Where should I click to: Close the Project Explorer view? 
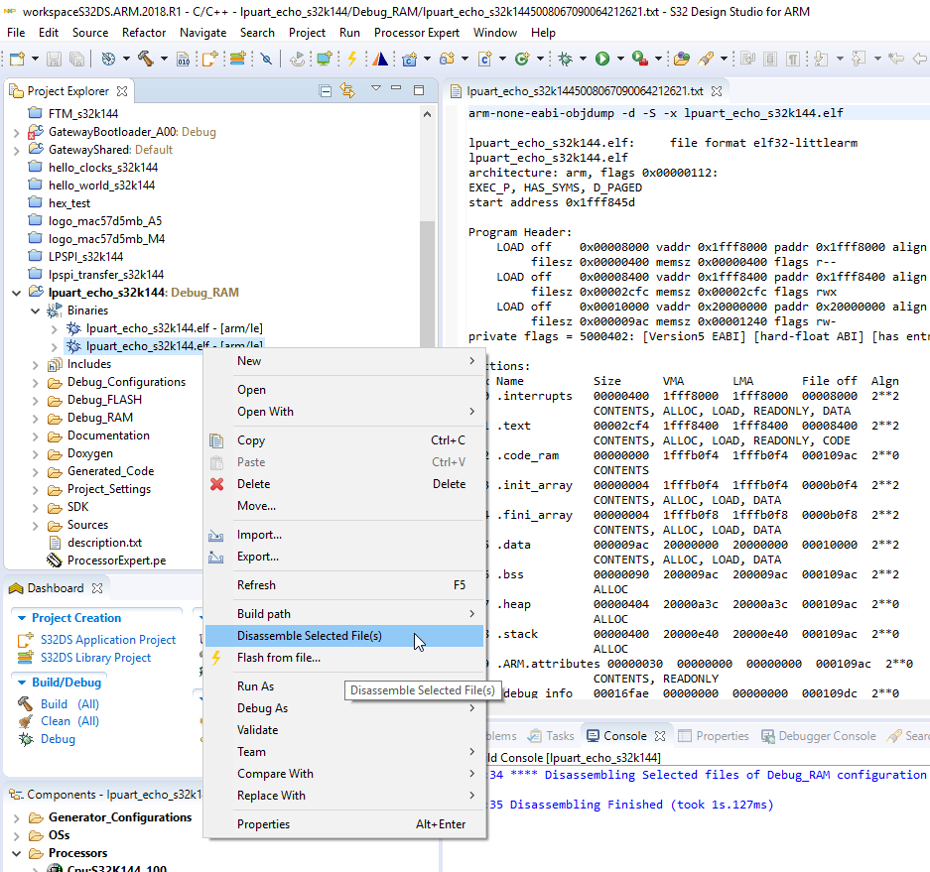tap(122, 91)
